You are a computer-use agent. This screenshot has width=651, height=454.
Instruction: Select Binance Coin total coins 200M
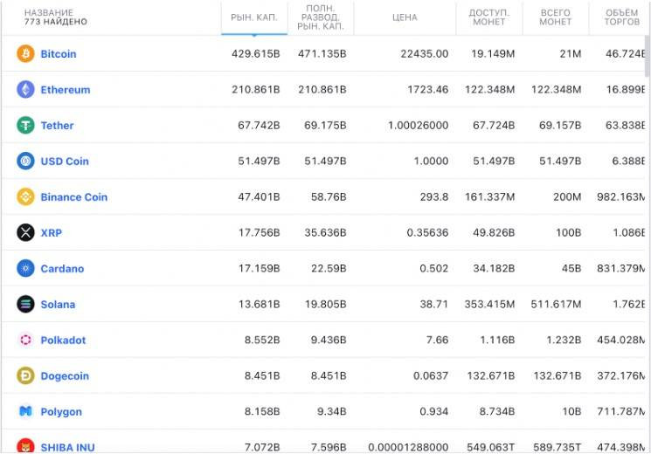coord(567,197)
